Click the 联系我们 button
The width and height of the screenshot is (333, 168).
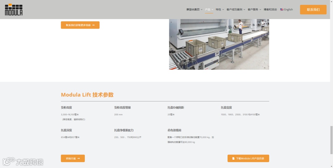(x=313, y=10)
